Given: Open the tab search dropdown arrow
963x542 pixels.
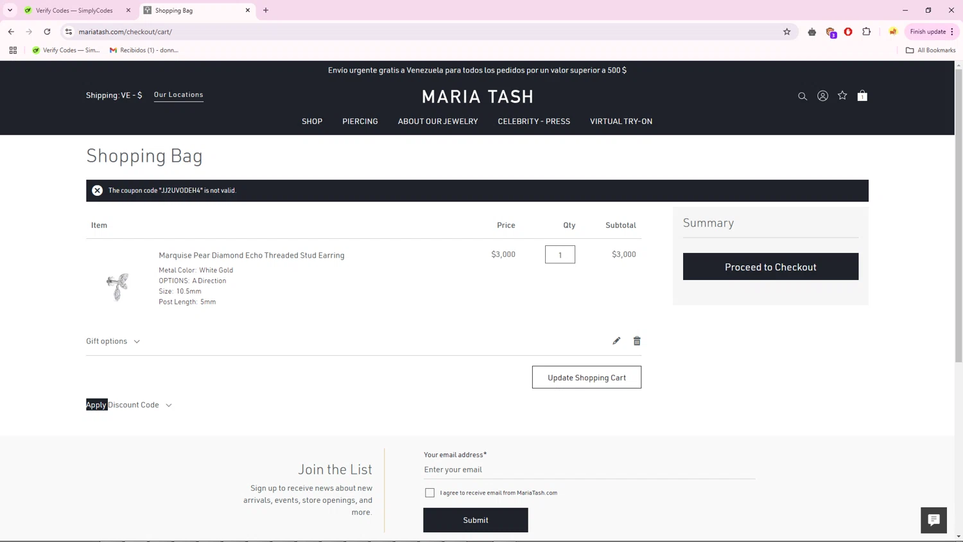Looking at the screenshot, I should click(10, 10).
